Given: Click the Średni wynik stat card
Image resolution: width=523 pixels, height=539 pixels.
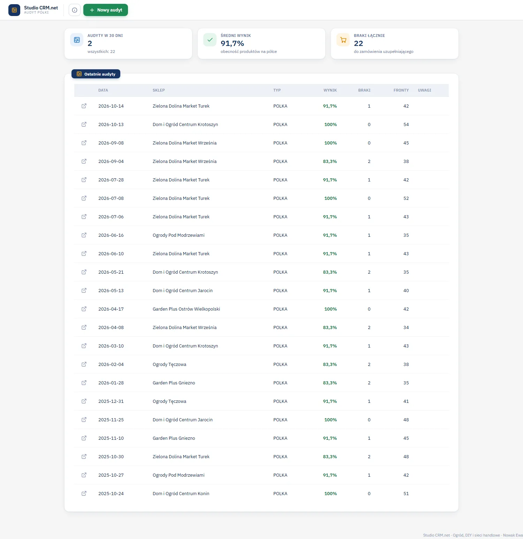Looking at the screenshot, I should (x=261, y=44).
